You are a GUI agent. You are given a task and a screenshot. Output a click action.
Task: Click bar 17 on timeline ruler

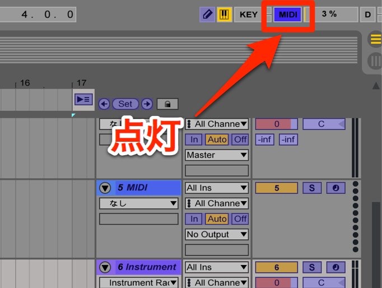(81, 83)
